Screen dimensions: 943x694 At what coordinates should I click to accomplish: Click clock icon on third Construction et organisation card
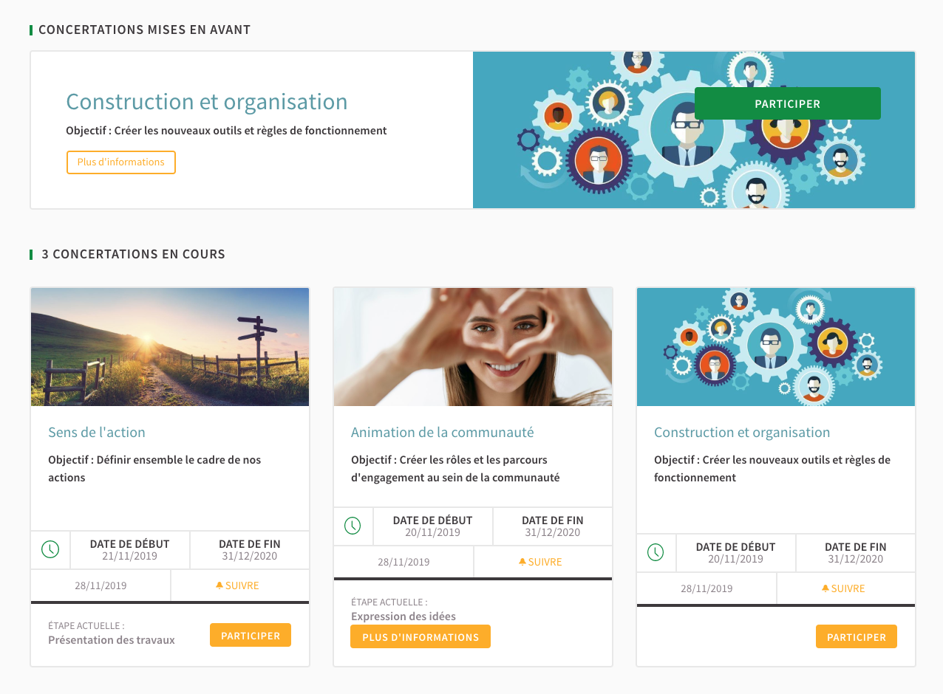point(656,552)
